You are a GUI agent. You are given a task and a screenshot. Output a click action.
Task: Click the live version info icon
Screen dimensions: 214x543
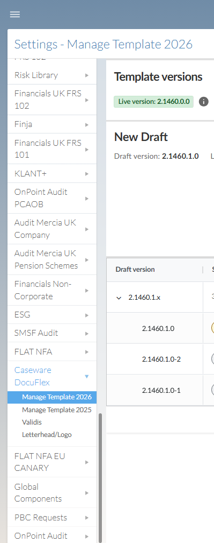[x=204, y=102]
